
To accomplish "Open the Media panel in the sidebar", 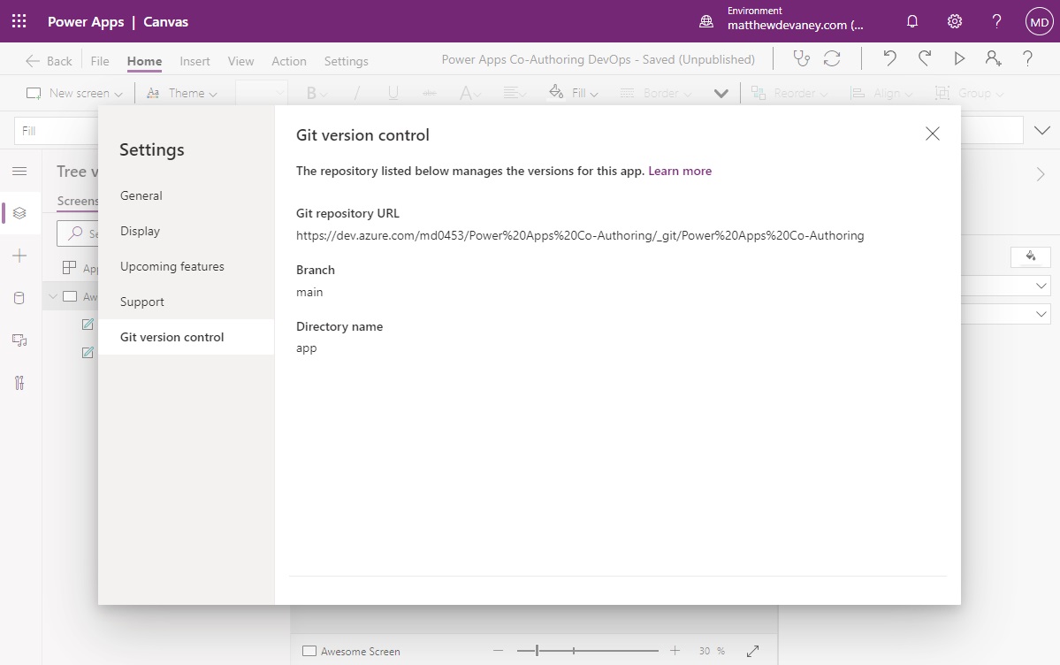I will tap(19, 340).
